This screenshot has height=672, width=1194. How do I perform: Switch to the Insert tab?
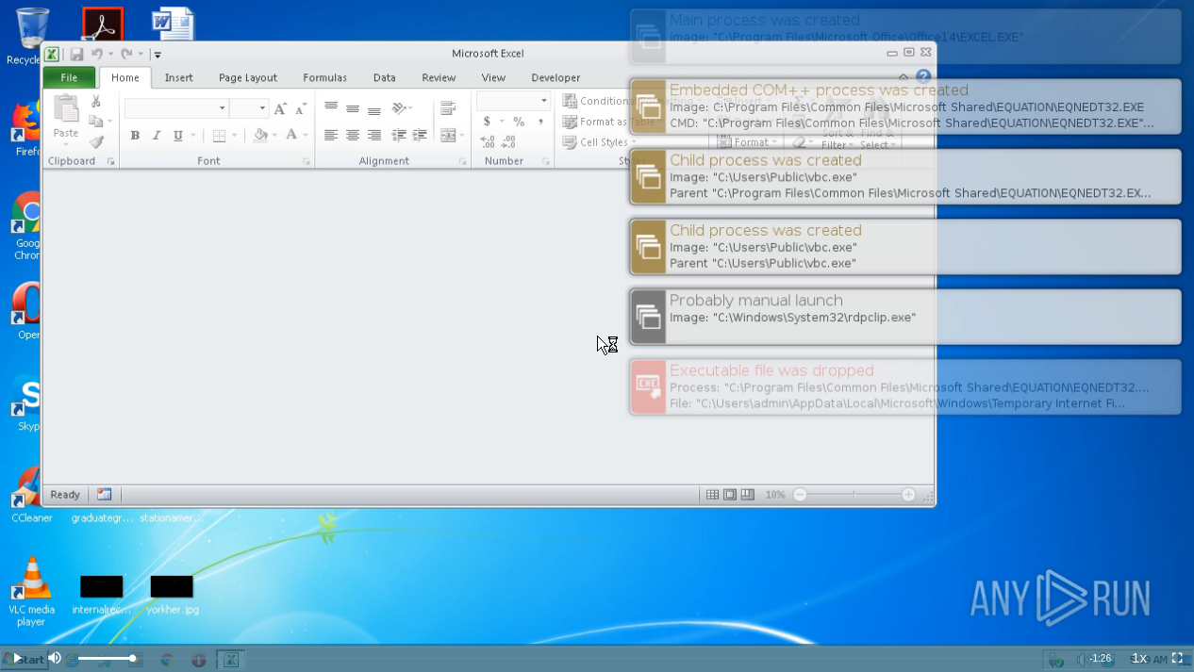[x=179, y=78]
